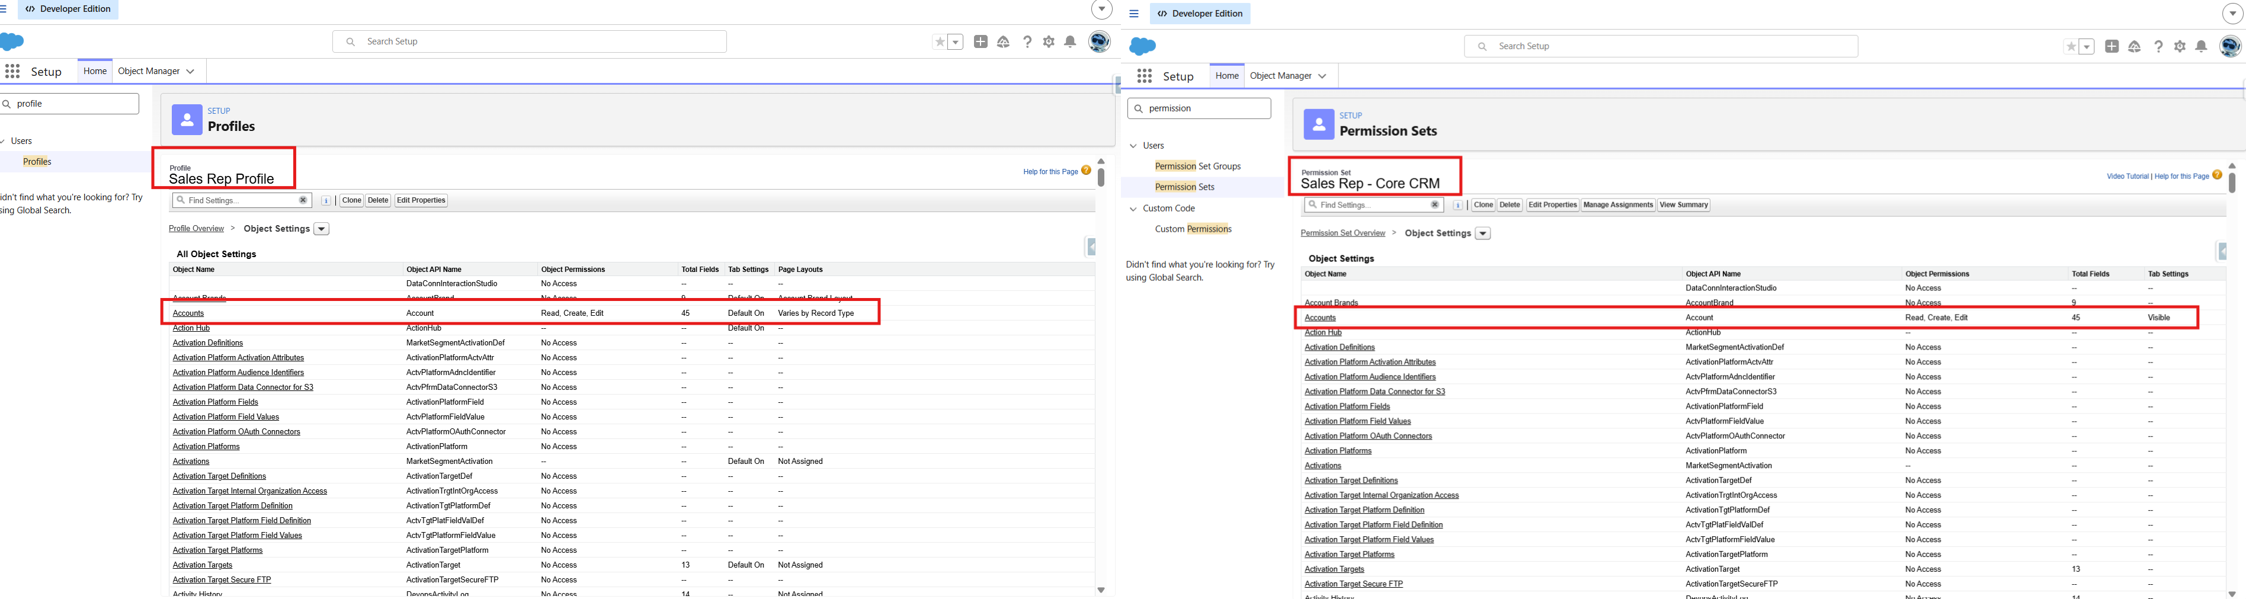Click Quick Find box containing 'permission'
Viewport: 2246px width, 599px height.
click(1199, 108)
